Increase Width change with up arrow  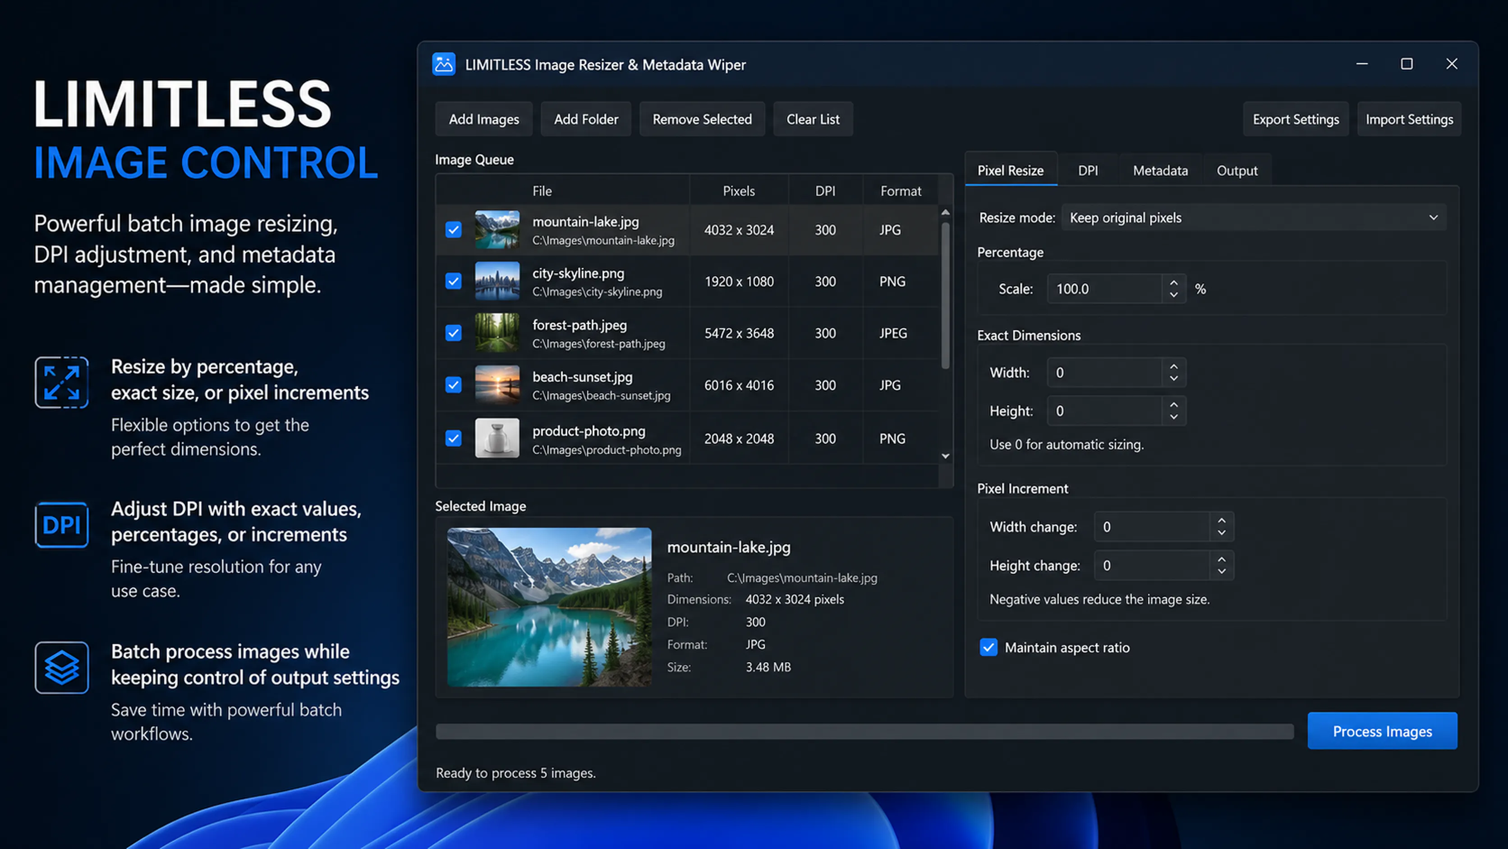point(1222,521)
